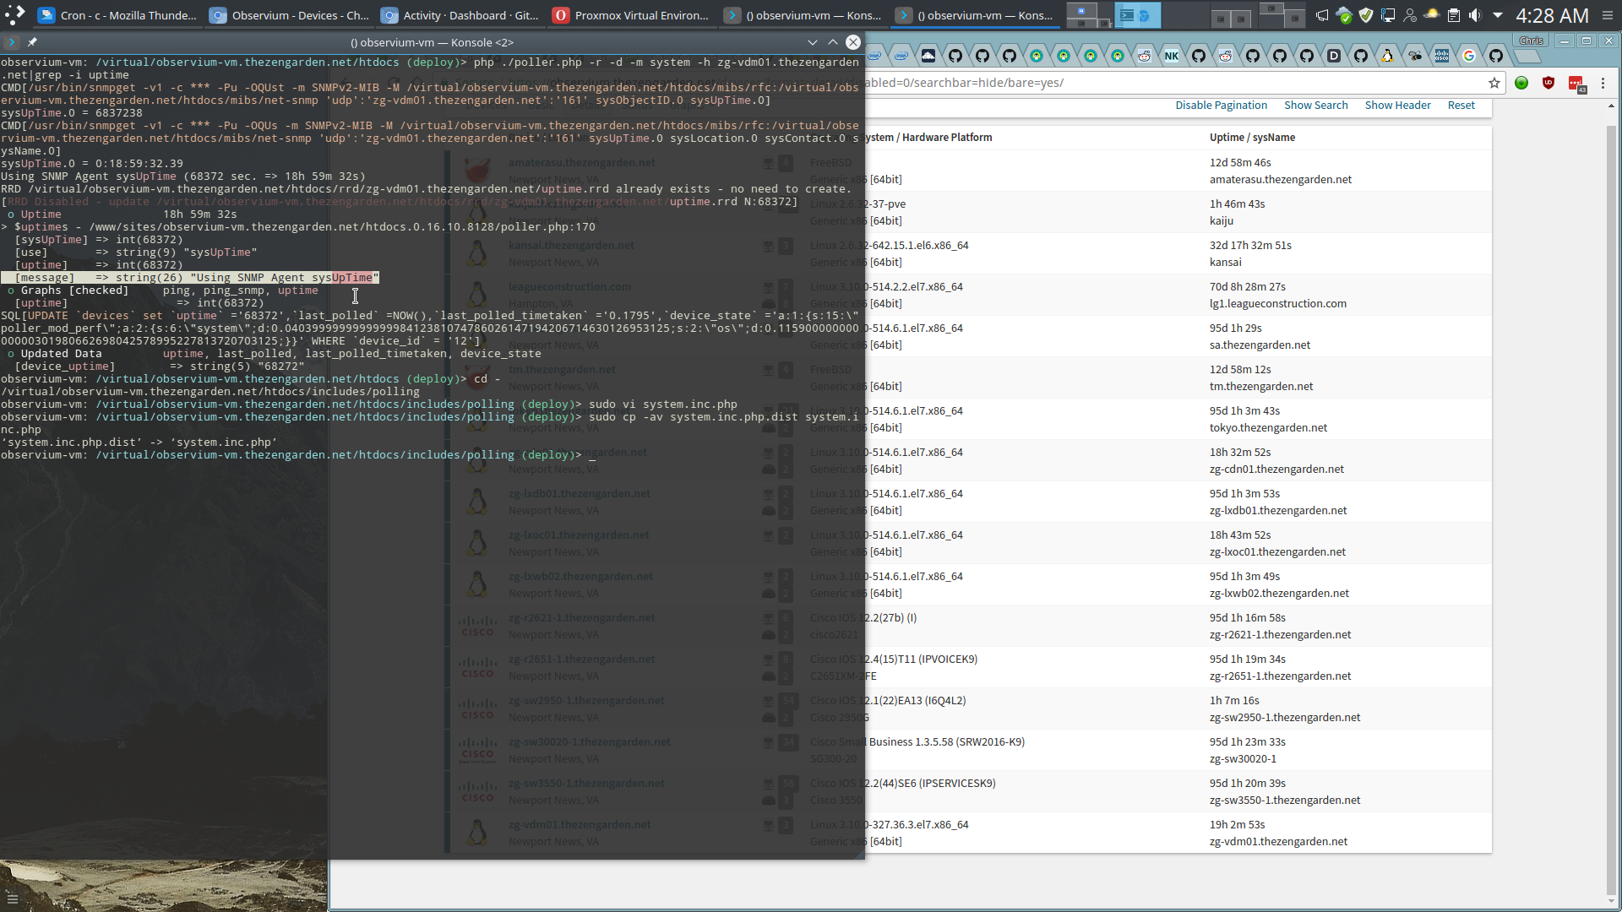Viewport: 1622px width, 912px height.
Task: Click the browser vertical scrollbar track
Action: [x=1611, y=504]
